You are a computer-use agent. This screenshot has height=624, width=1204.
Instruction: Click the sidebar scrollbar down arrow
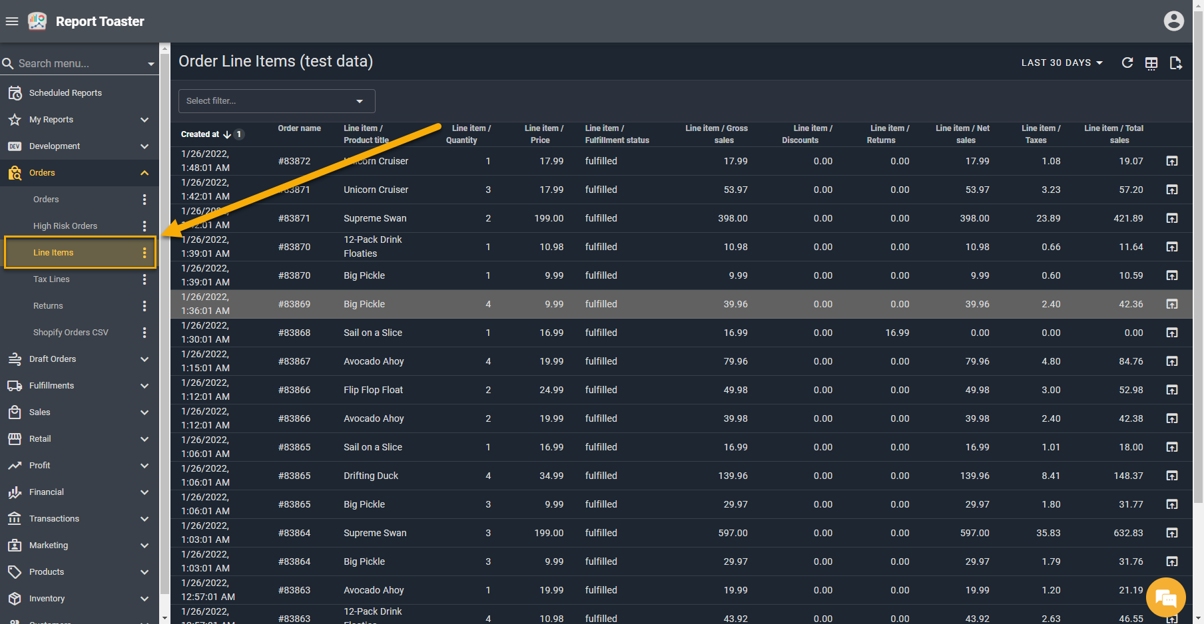tap(164, 618)
